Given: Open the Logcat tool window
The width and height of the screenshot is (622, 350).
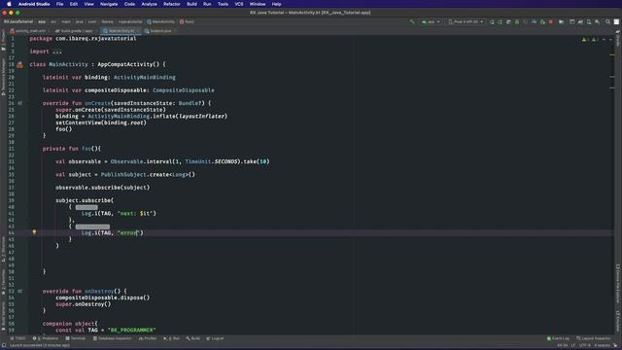Looking at the screenshot, I should pos(215,338).
